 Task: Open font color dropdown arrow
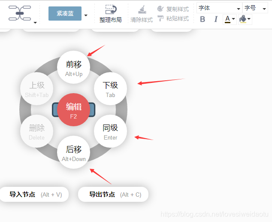tap(233, 19)
